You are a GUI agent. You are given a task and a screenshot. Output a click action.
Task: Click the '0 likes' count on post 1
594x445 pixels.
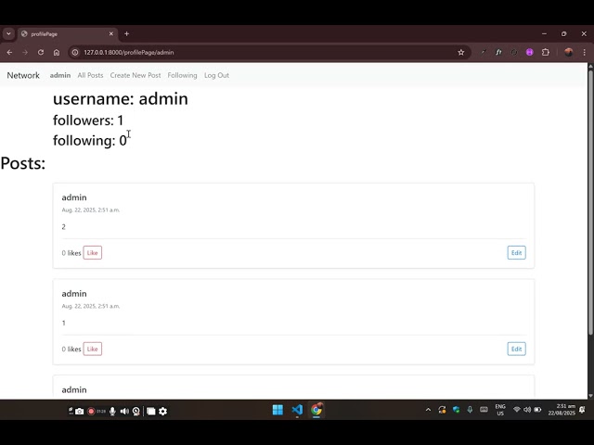[71, 350]
